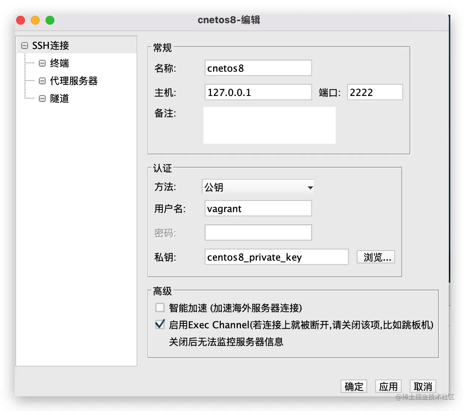Select the 隧道 tree item
465x411 pixels.
(60, 99)
